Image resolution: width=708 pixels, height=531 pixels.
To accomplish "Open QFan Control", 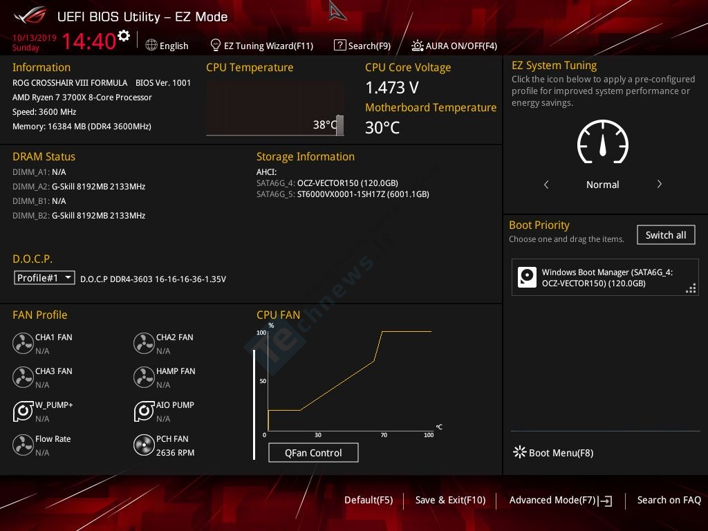I will coord(313,452).
